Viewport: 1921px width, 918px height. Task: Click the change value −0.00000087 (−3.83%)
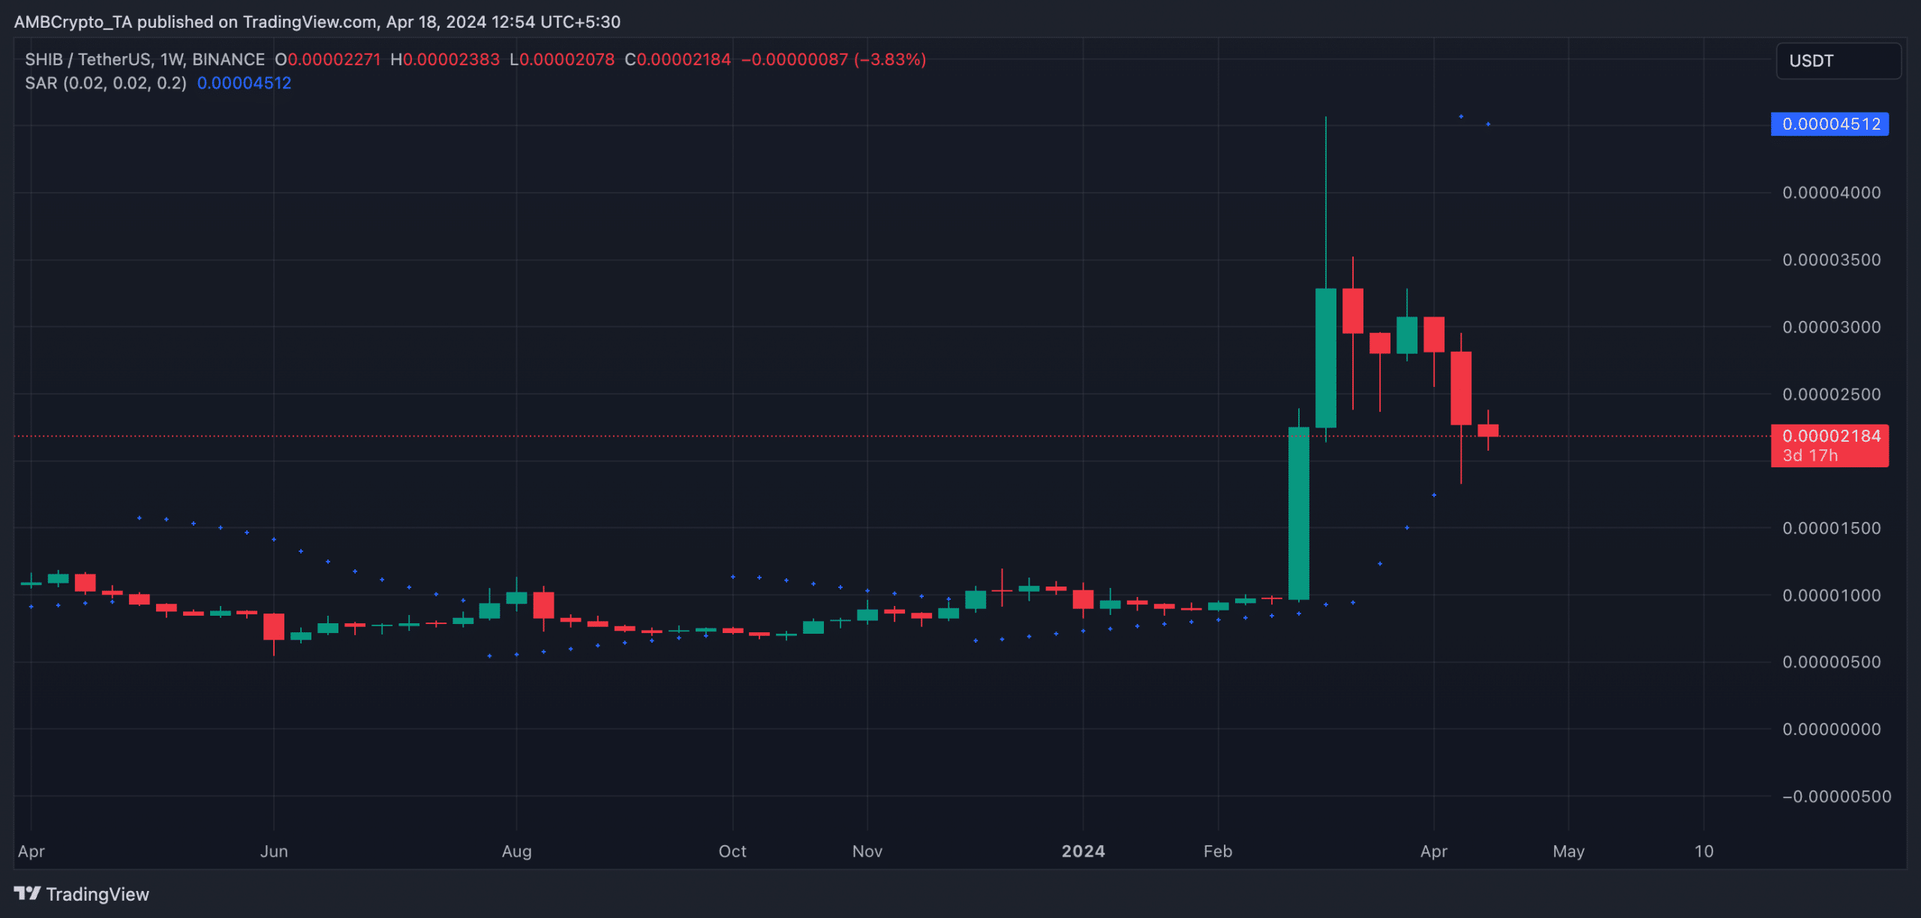pyautogui.click(x=834, y=59)
